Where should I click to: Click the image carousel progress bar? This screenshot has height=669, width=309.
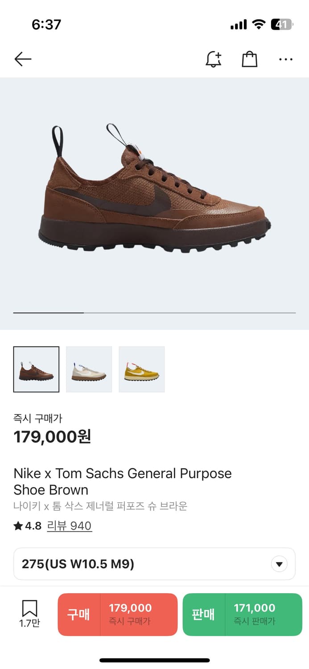point(154,313)
